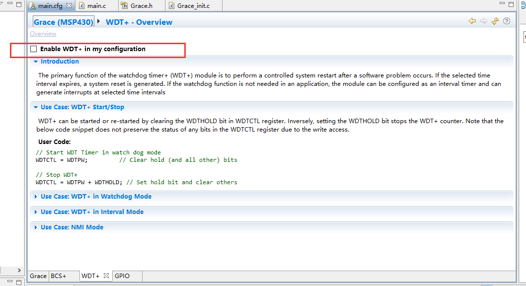The height and width of the screenshot is (286, 526).
Task: Go forward with the grey right arrow
Action: [x=483, y=21]
